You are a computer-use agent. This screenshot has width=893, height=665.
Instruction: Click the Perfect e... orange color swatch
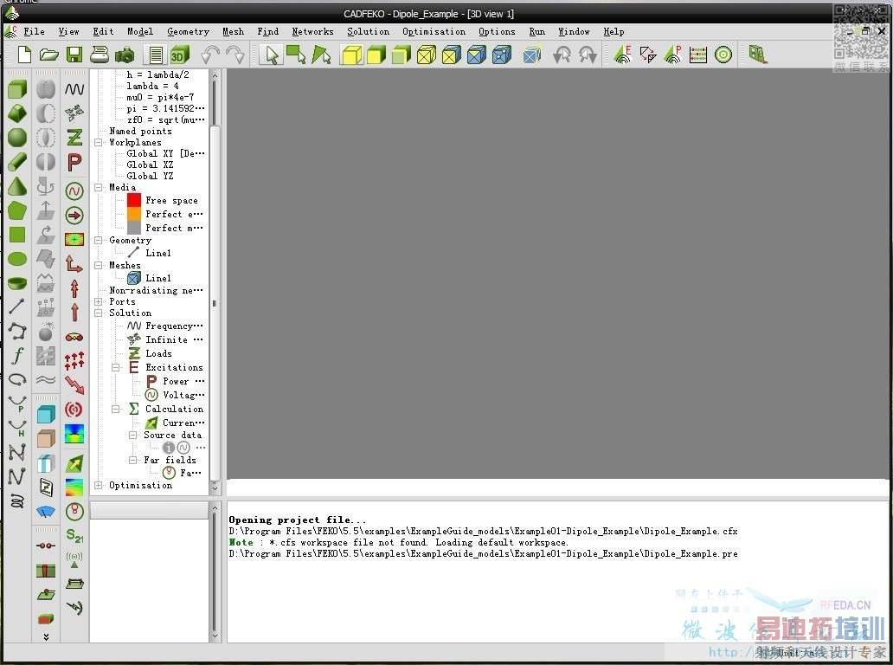(x=134, y=214)
